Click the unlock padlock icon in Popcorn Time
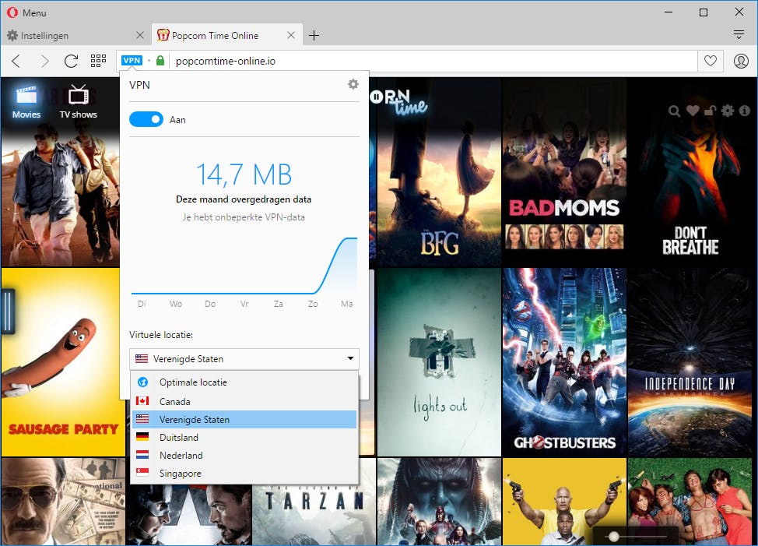This screenshot has width=758, height=546. pyautogui.click(x=710, y=111)
